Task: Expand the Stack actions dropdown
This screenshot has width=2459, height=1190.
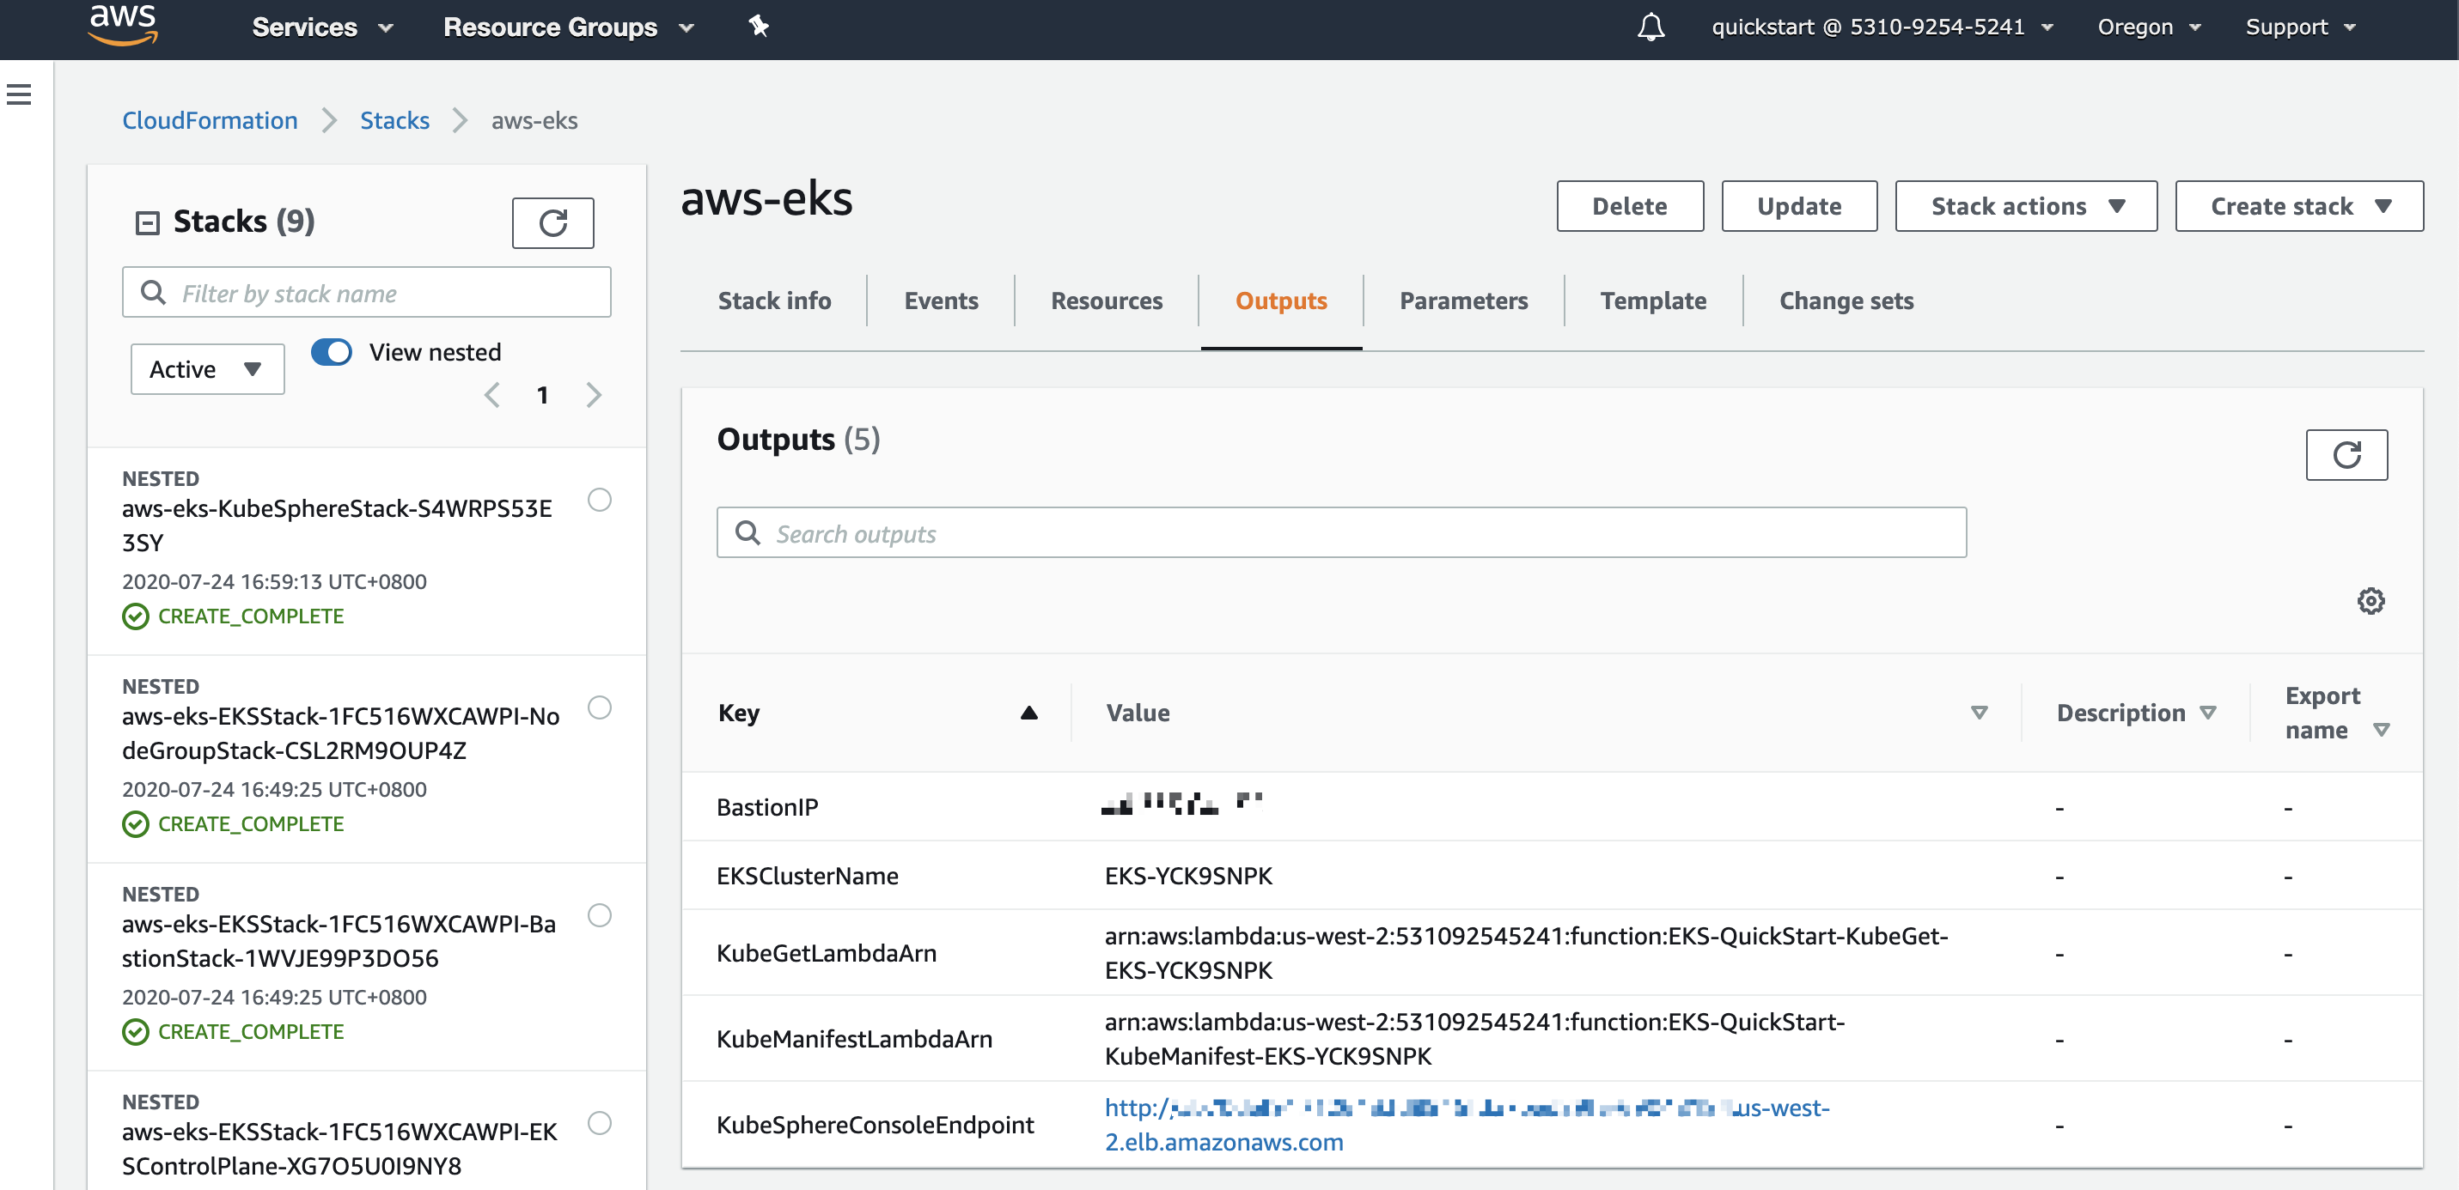Action: (2026, 206)
